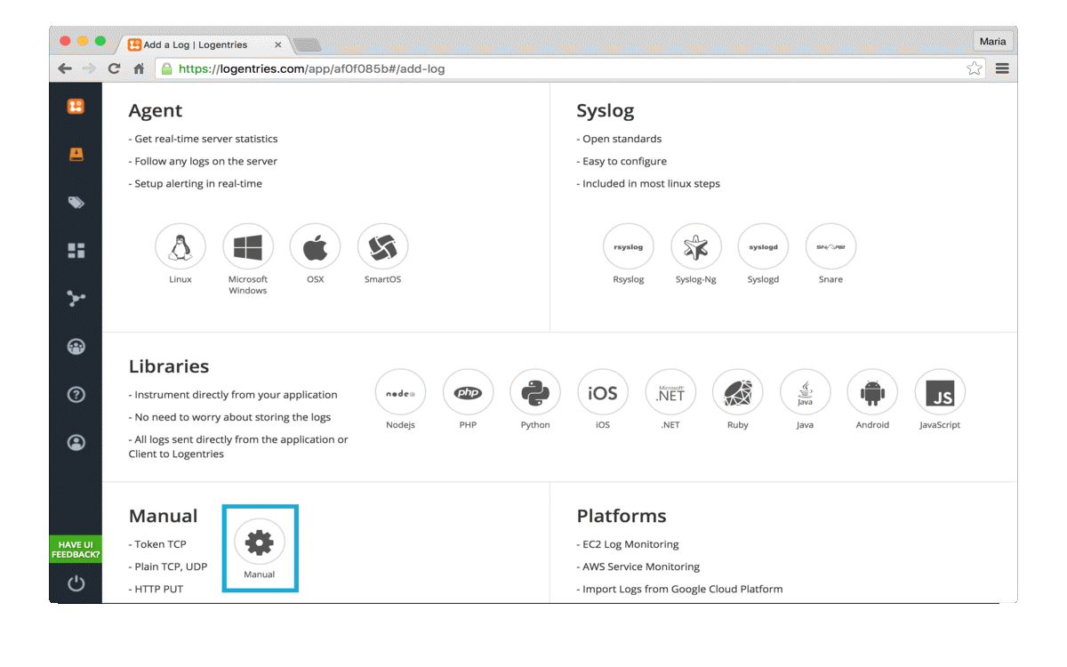
Task: Click Import Logs from Google Cloud Platform
Action: 683,589
